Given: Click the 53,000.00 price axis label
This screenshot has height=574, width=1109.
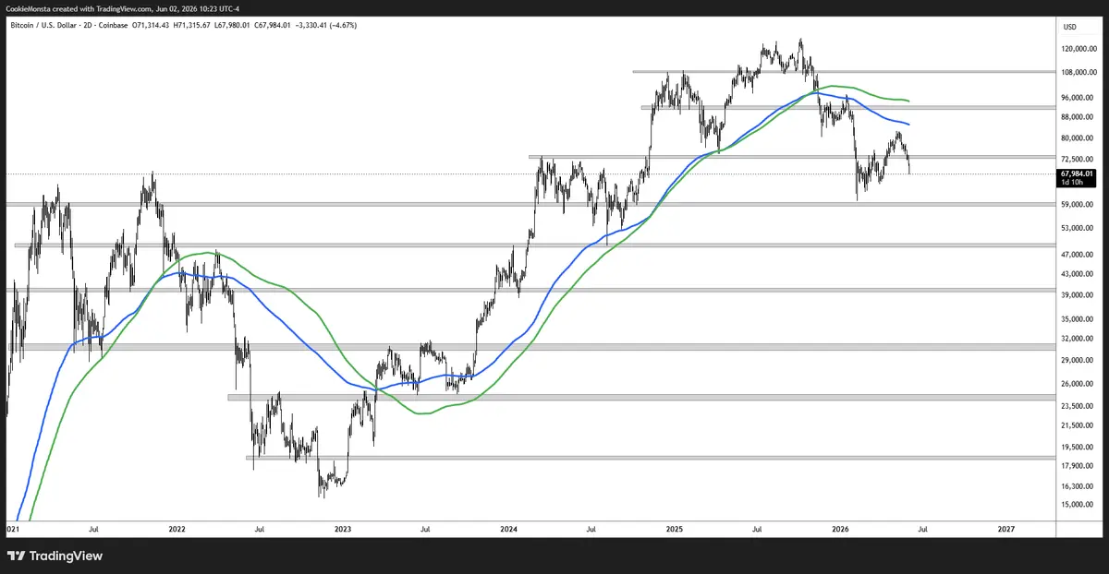Looking at the screenshot, I should point(1078,227).
